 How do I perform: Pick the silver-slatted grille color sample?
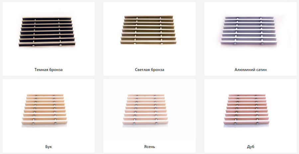tap(249, 31)
